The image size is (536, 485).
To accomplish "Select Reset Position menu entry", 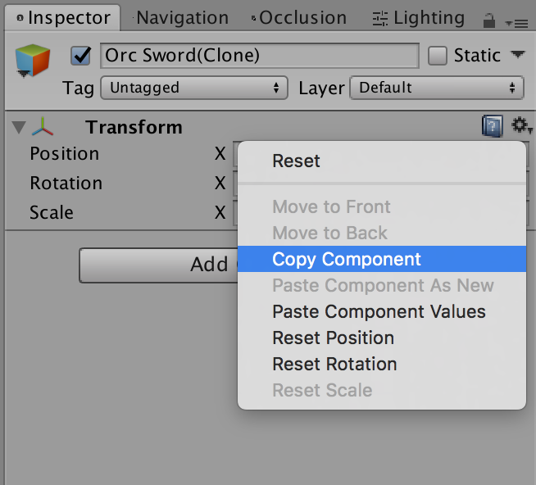I will [333, 338].
